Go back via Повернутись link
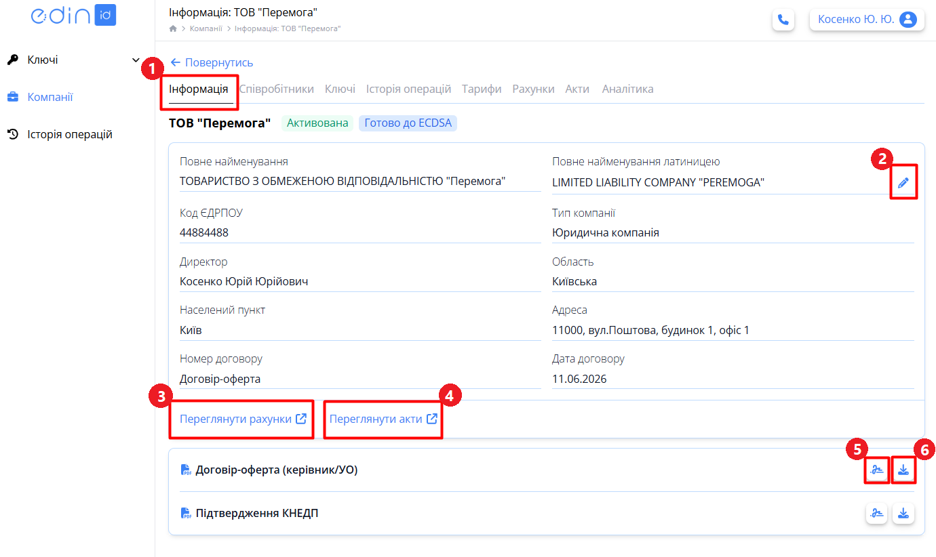The image size is (936, 557). 212,62
